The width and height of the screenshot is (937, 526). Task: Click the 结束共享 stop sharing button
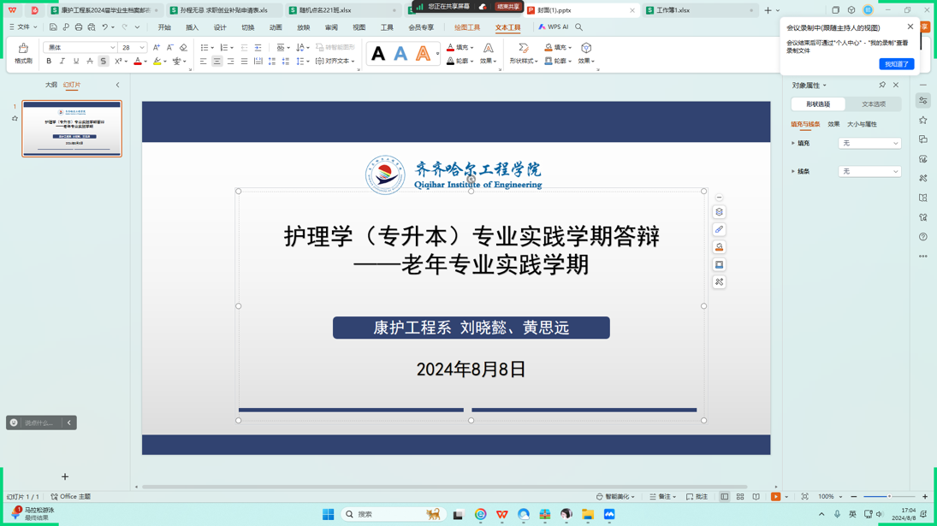(x=508, y=7)
